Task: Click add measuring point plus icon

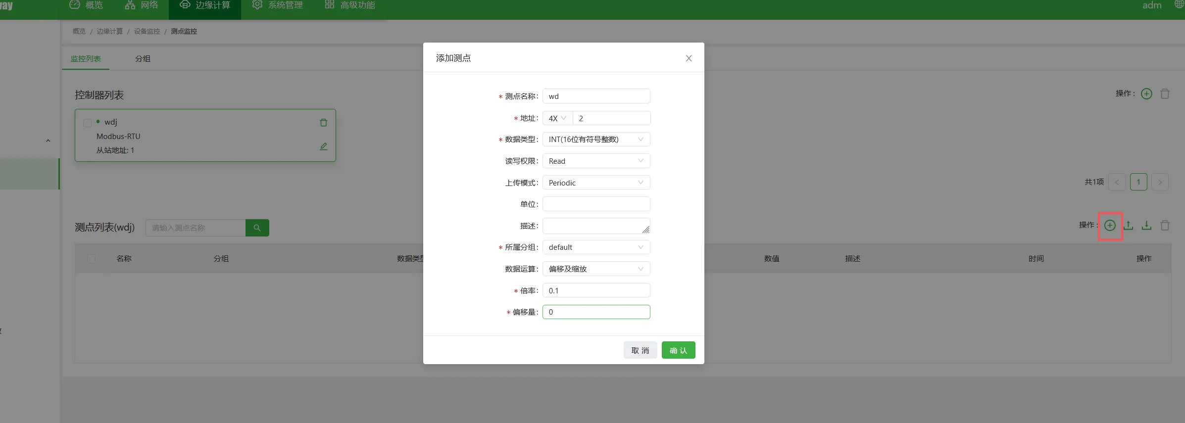Action: 1110,226
